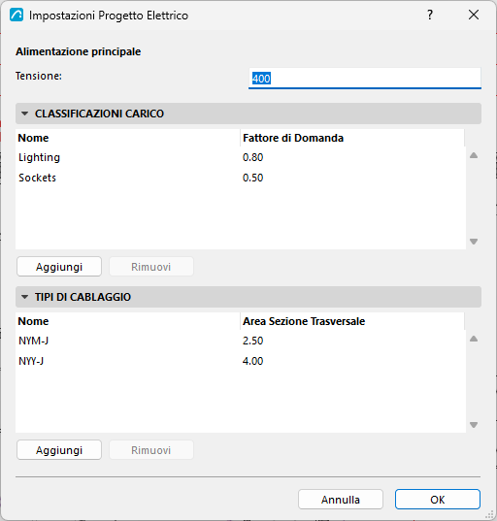Viewport: 497px width, 521px height.
Task: Select the Sockets load classification row
Action: coord(241,178)
